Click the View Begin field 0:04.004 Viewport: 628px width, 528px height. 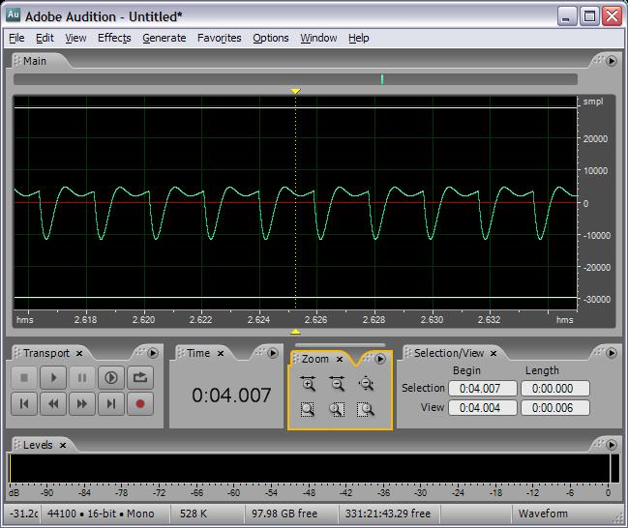pyautogui.click(x=483, y=408)
